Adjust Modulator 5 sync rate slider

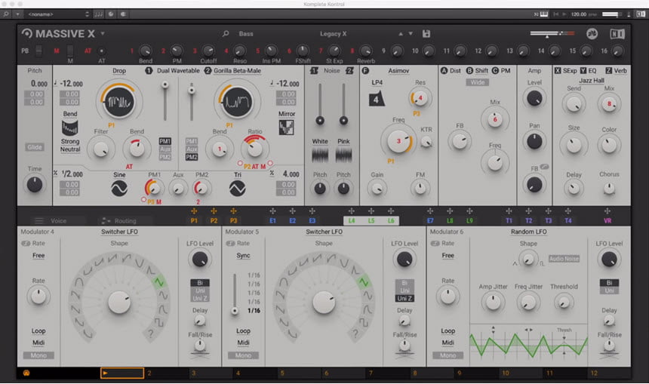(235, 293)
